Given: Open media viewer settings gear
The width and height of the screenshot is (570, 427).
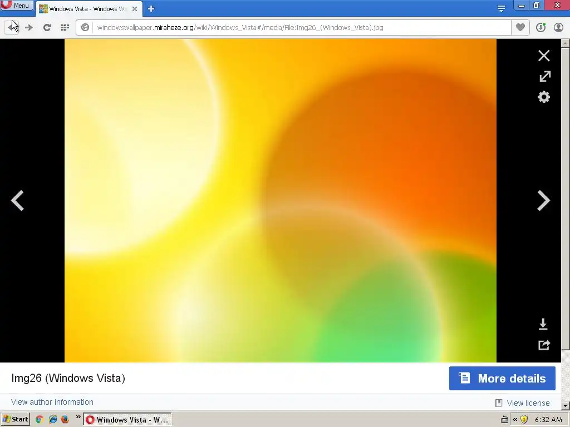Looking at the screenshot, I should click(x=544, y=97).
